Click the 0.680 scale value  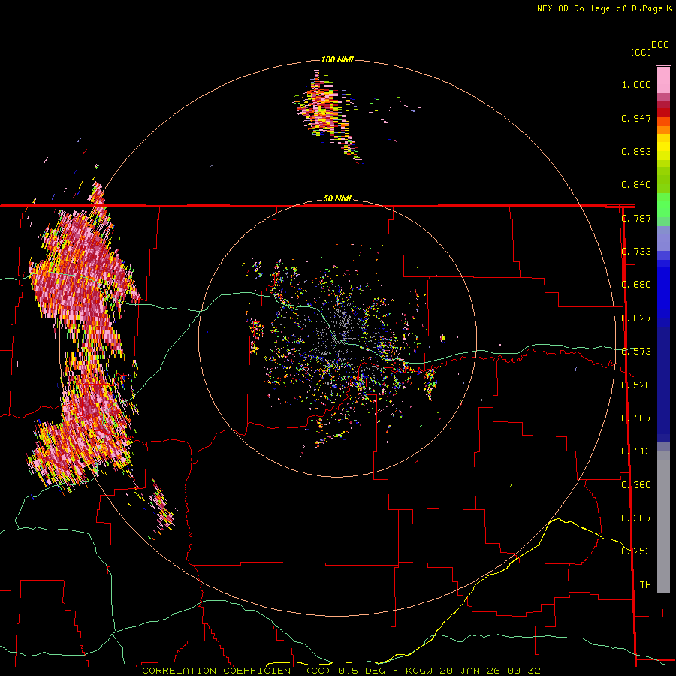[x=636, y=285]
